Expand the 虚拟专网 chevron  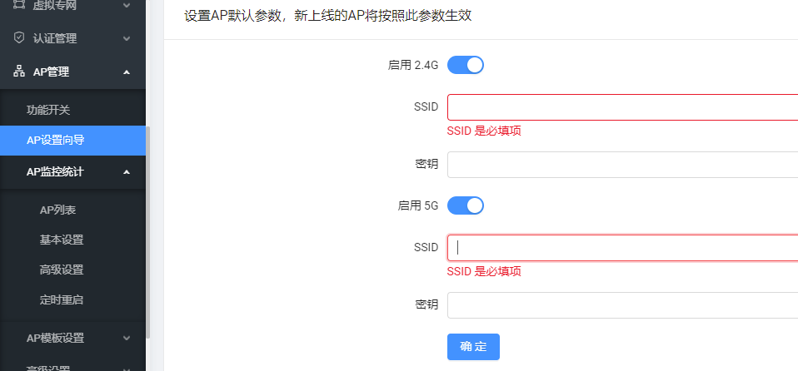pos(127,6)
